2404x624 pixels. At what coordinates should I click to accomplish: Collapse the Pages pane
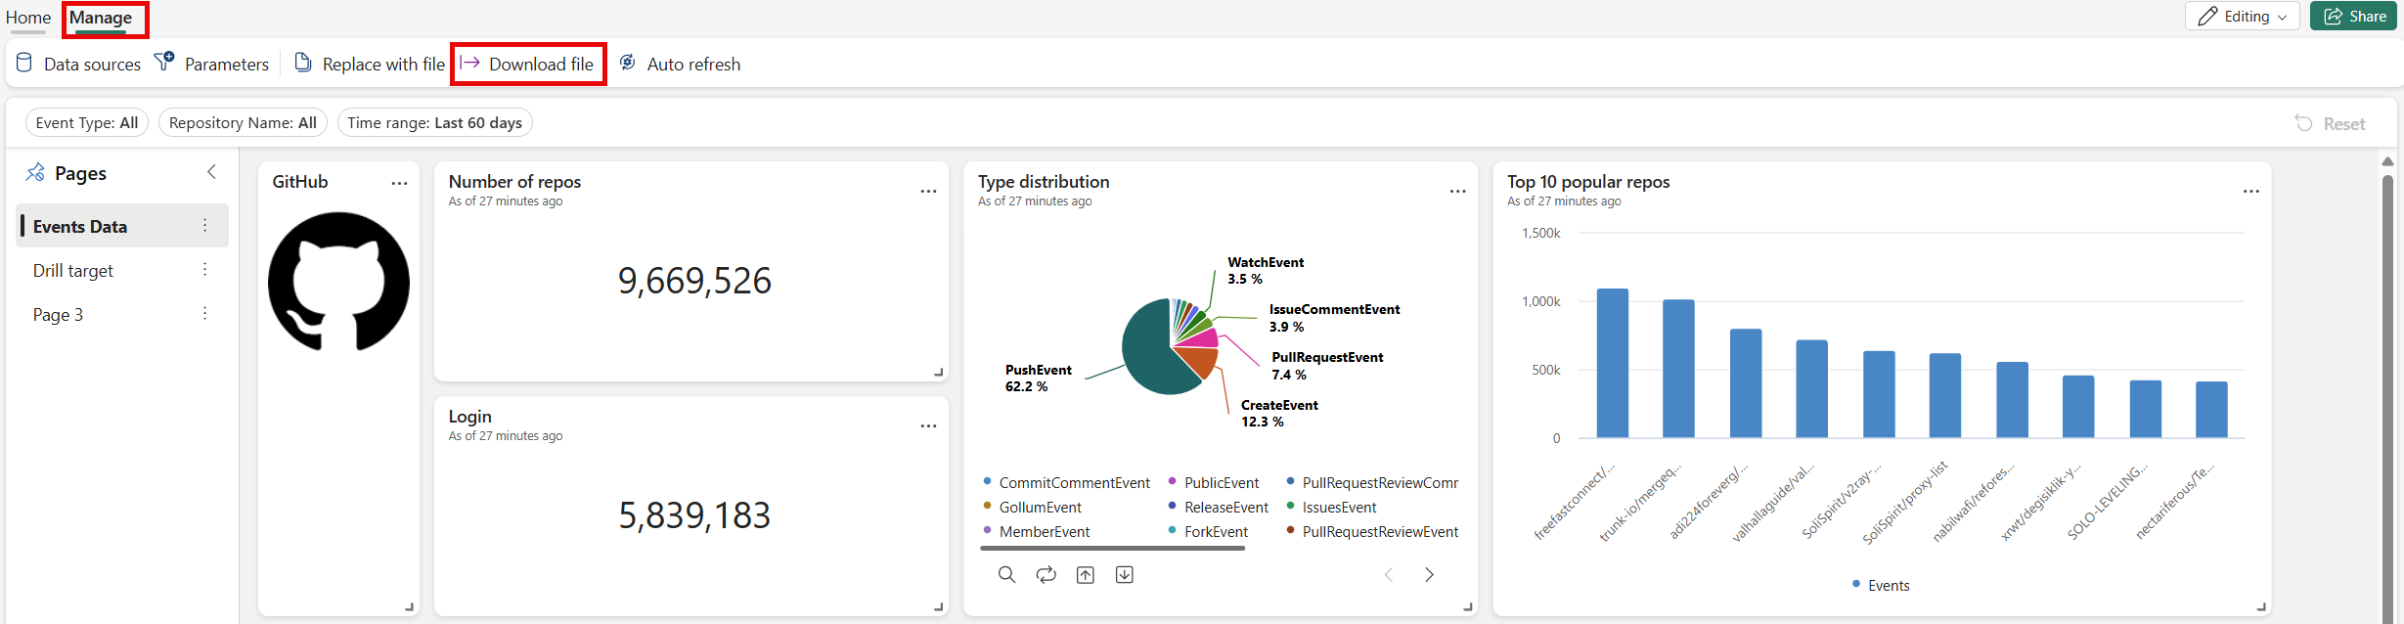click(x=212, y=173)
